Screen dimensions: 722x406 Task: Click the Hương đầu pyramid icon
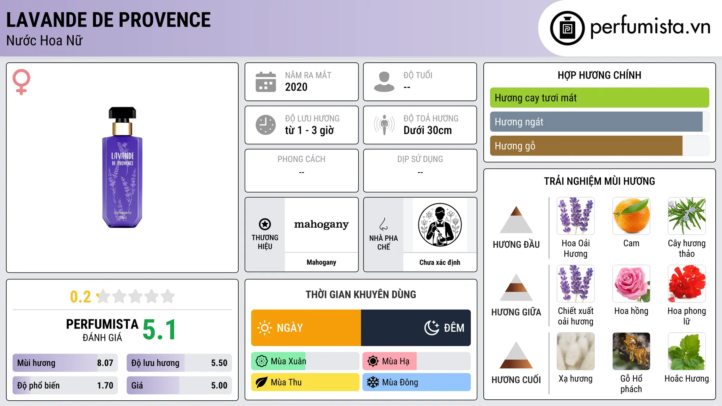coord(516,220)
